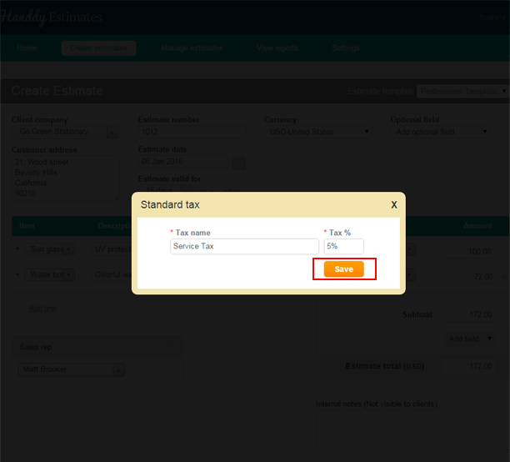Click the Sudhina user name
This screenshot has height=462, width=510.
point(492,18)
